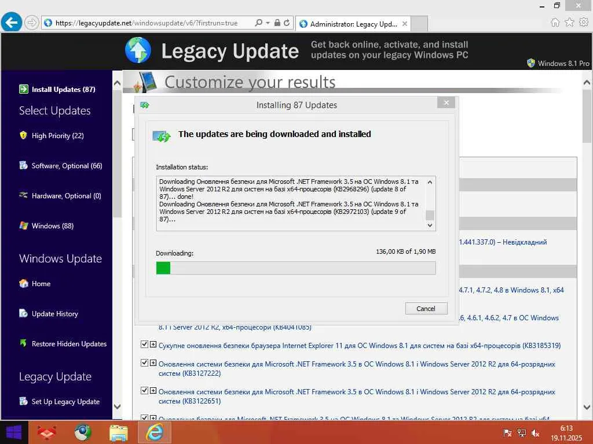Click the browser Forward arrow button
The width and height of the screenshot is (593, 444).
click(32, 23)
